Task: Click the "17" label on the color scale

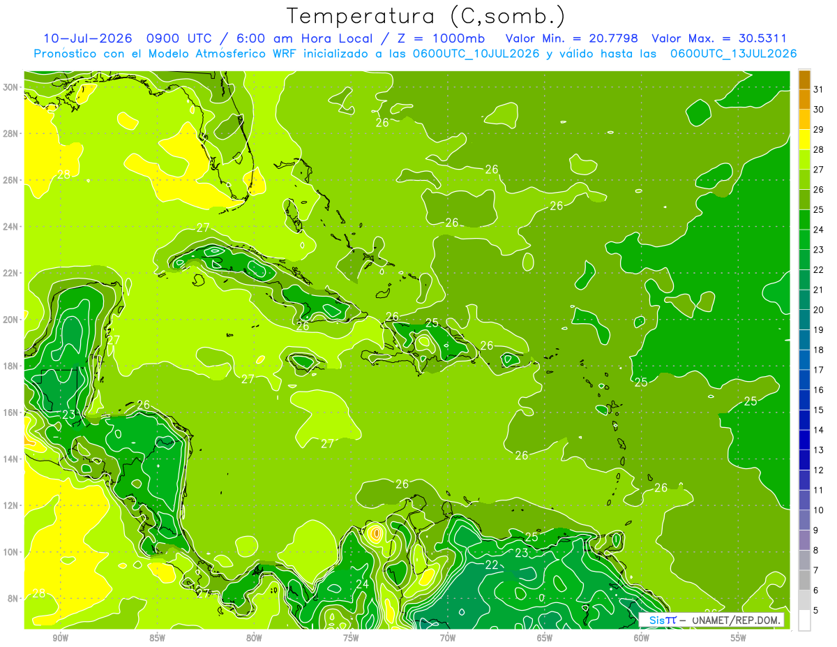Action: [819, 370]
